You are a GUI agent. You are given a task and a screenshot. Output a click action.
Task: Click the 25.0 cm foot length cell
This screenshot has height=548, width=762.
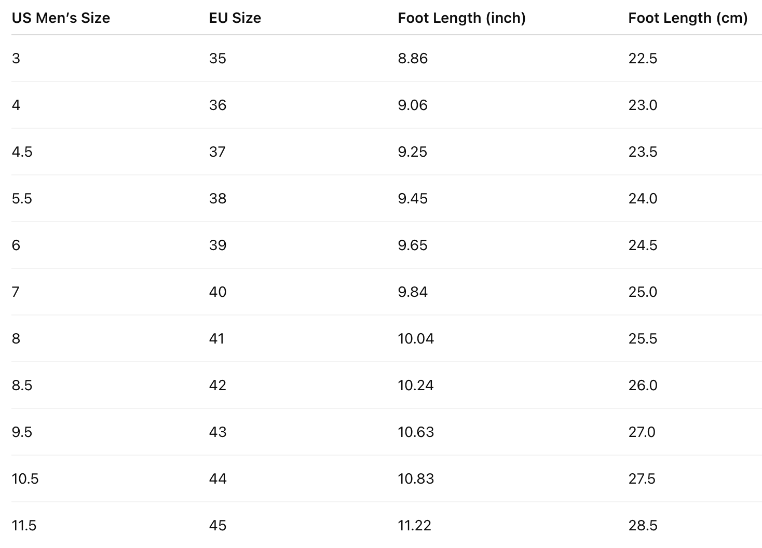tap(643, 292)
